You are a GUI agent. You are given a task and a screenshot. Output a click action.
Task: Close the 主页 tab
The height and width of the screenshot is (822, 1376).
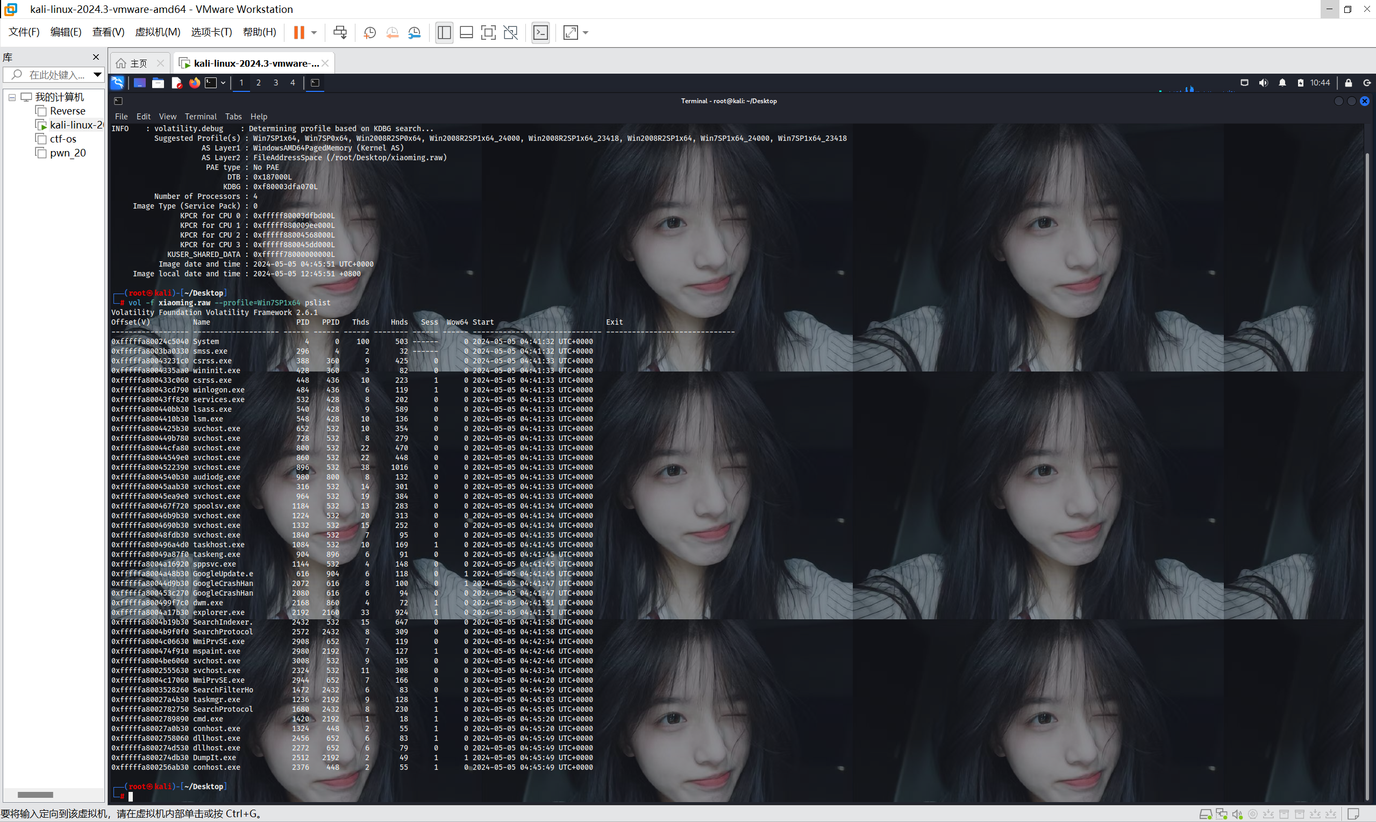pos(160,63)
